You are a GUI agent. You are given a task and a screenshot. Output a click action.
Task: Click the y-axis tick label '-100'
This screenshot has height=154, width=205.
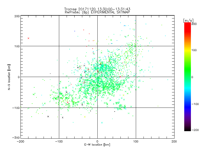tap(16, 108)
